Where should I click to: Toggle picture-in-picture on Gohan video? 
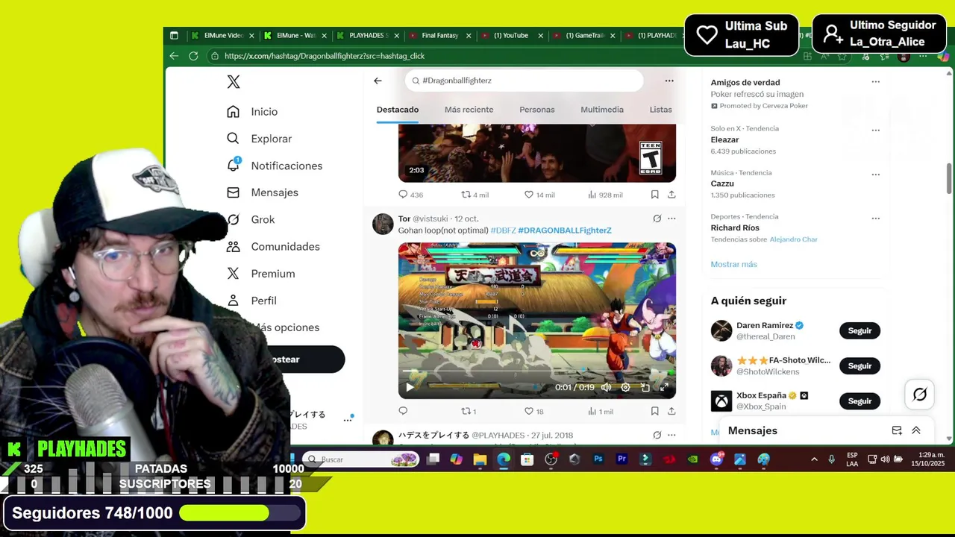point(645,387)
